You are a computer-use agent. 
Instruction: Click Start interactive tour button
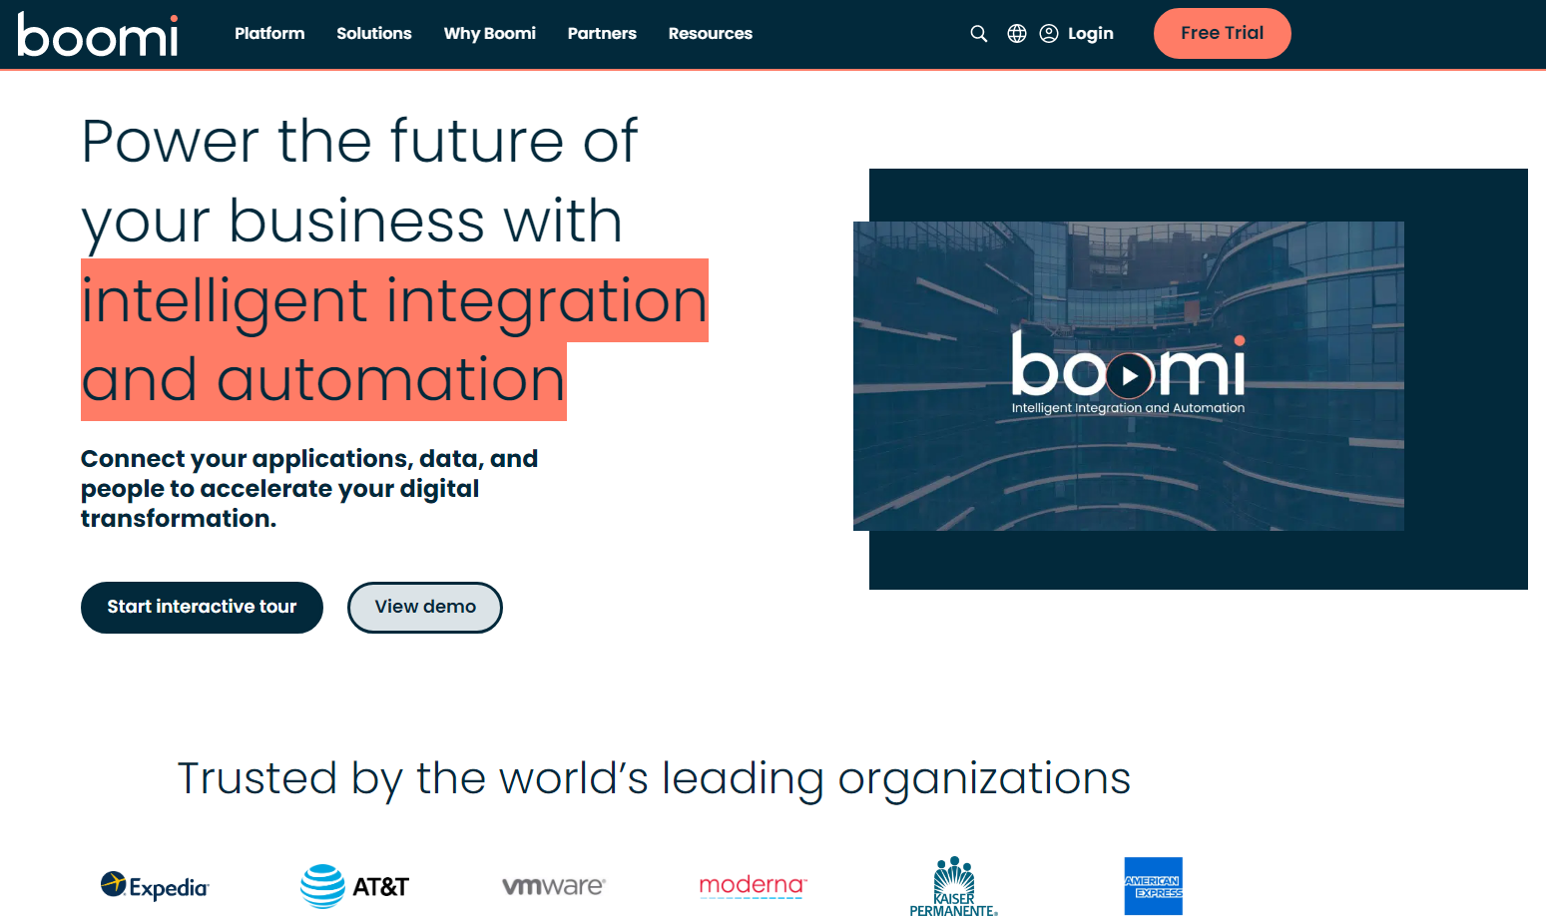pyautogui.click(x=202, y=608)
